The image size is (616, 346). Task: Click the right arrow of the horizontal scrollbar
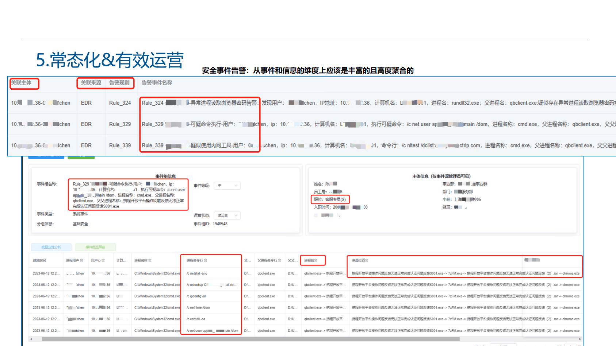(580, 339)
